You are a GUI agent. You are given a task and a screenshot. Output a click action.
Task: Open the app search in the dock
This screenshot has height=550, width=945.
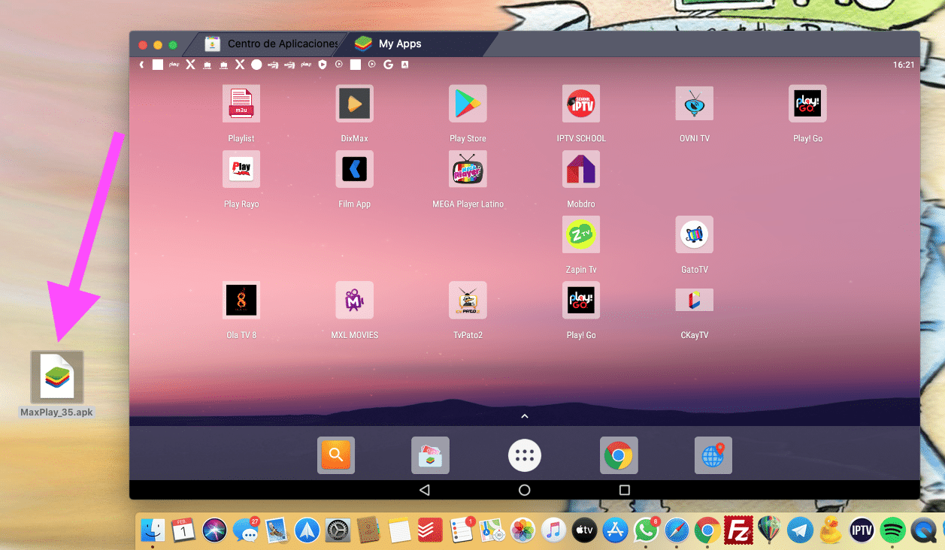click(335, 455)
